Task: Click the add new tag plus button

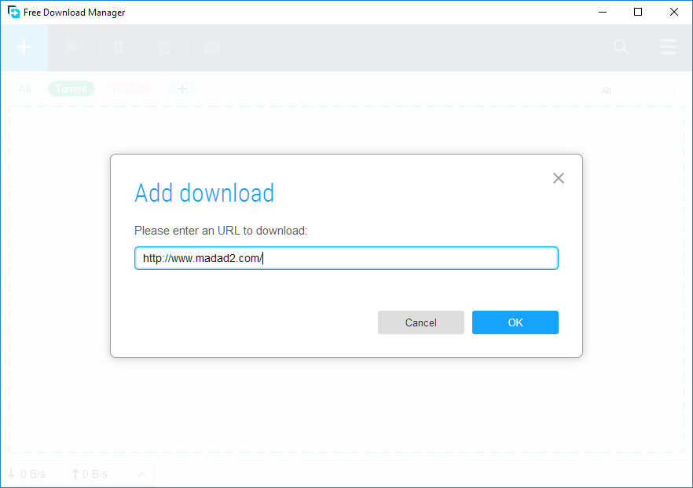Action: tap(182, 89)
